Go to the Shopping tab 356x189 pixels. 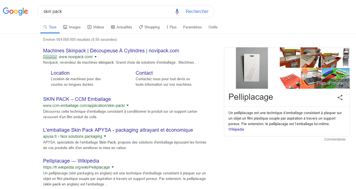click(x=149, y=27)
